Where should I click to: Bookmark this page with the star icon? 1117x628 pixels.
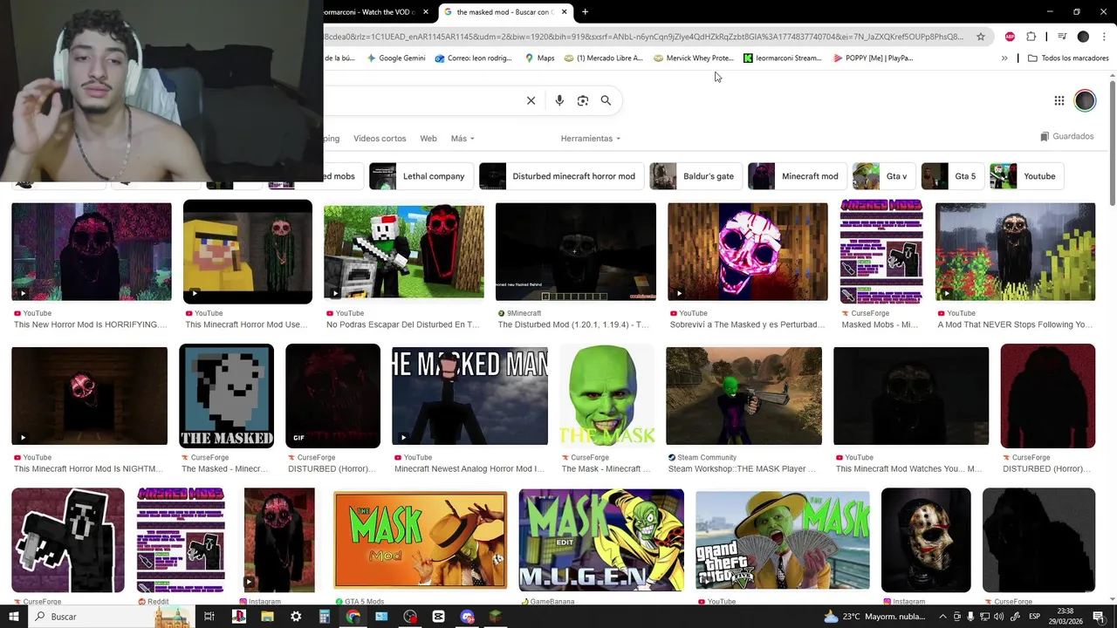point(981,37)
